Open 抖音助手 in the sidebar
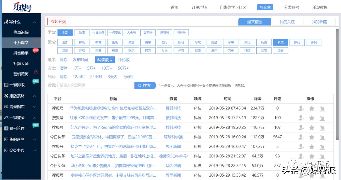The width and height of the screenshot is (341, 180). 21,53
